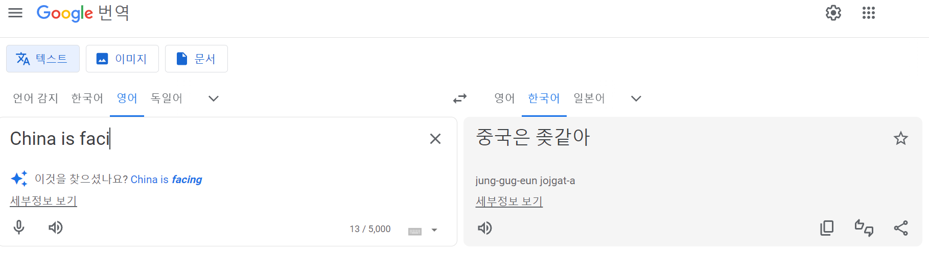Open the input tools dropdown arrow
This screenshot has width=929, height=253.
coord(434,230)
